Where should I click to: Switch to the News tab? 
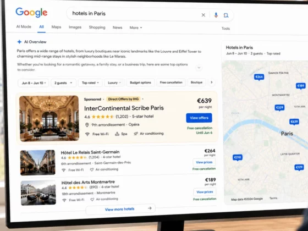(117, 28)
